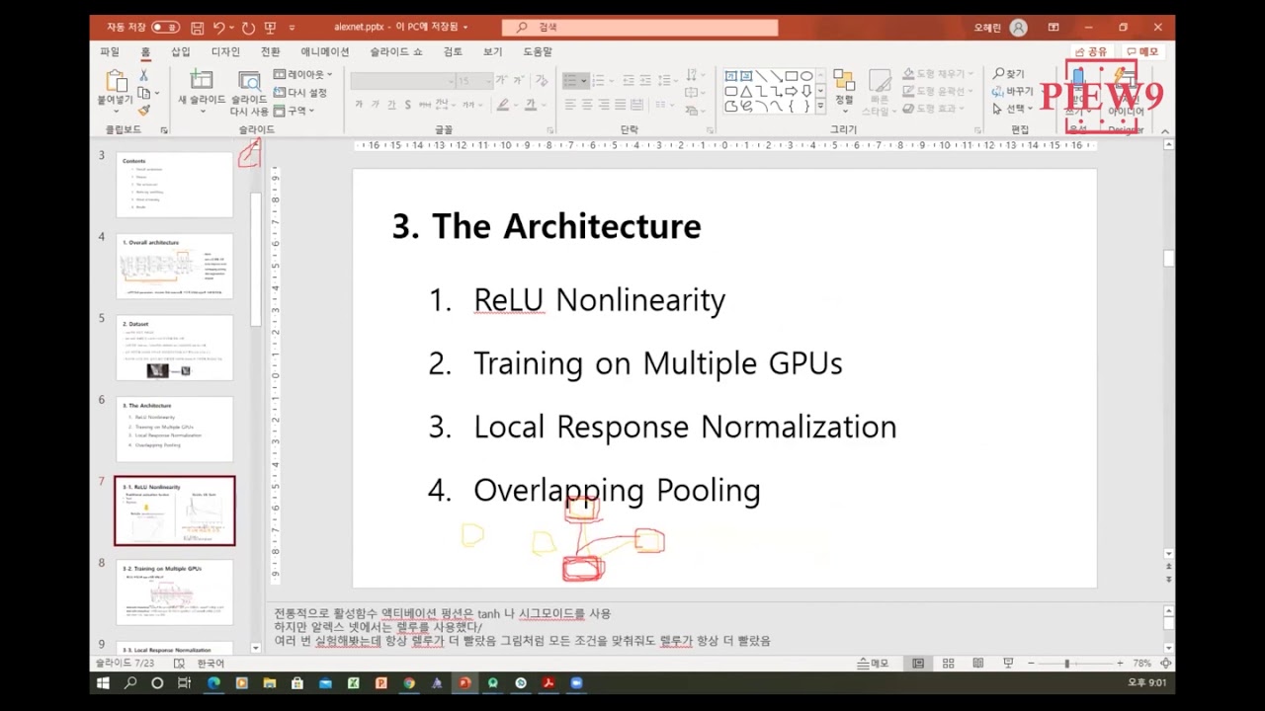The width and height of the screenshot is (1265, 711).
Task: Open the 선택 (Select) dropdown
Action: [1013, 109]
